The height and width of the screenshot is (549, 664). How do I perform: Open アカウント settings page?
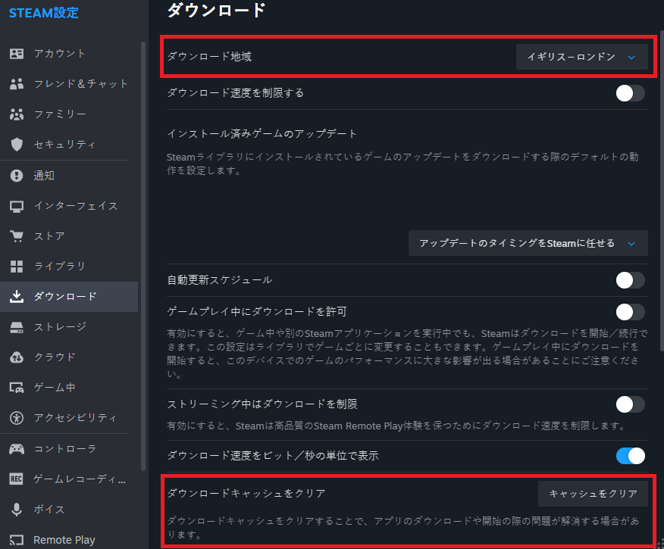[x=60, y=54]
